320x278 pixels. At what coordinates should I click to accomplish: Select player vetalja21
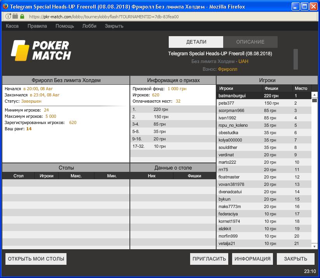[x=264, y=243]
